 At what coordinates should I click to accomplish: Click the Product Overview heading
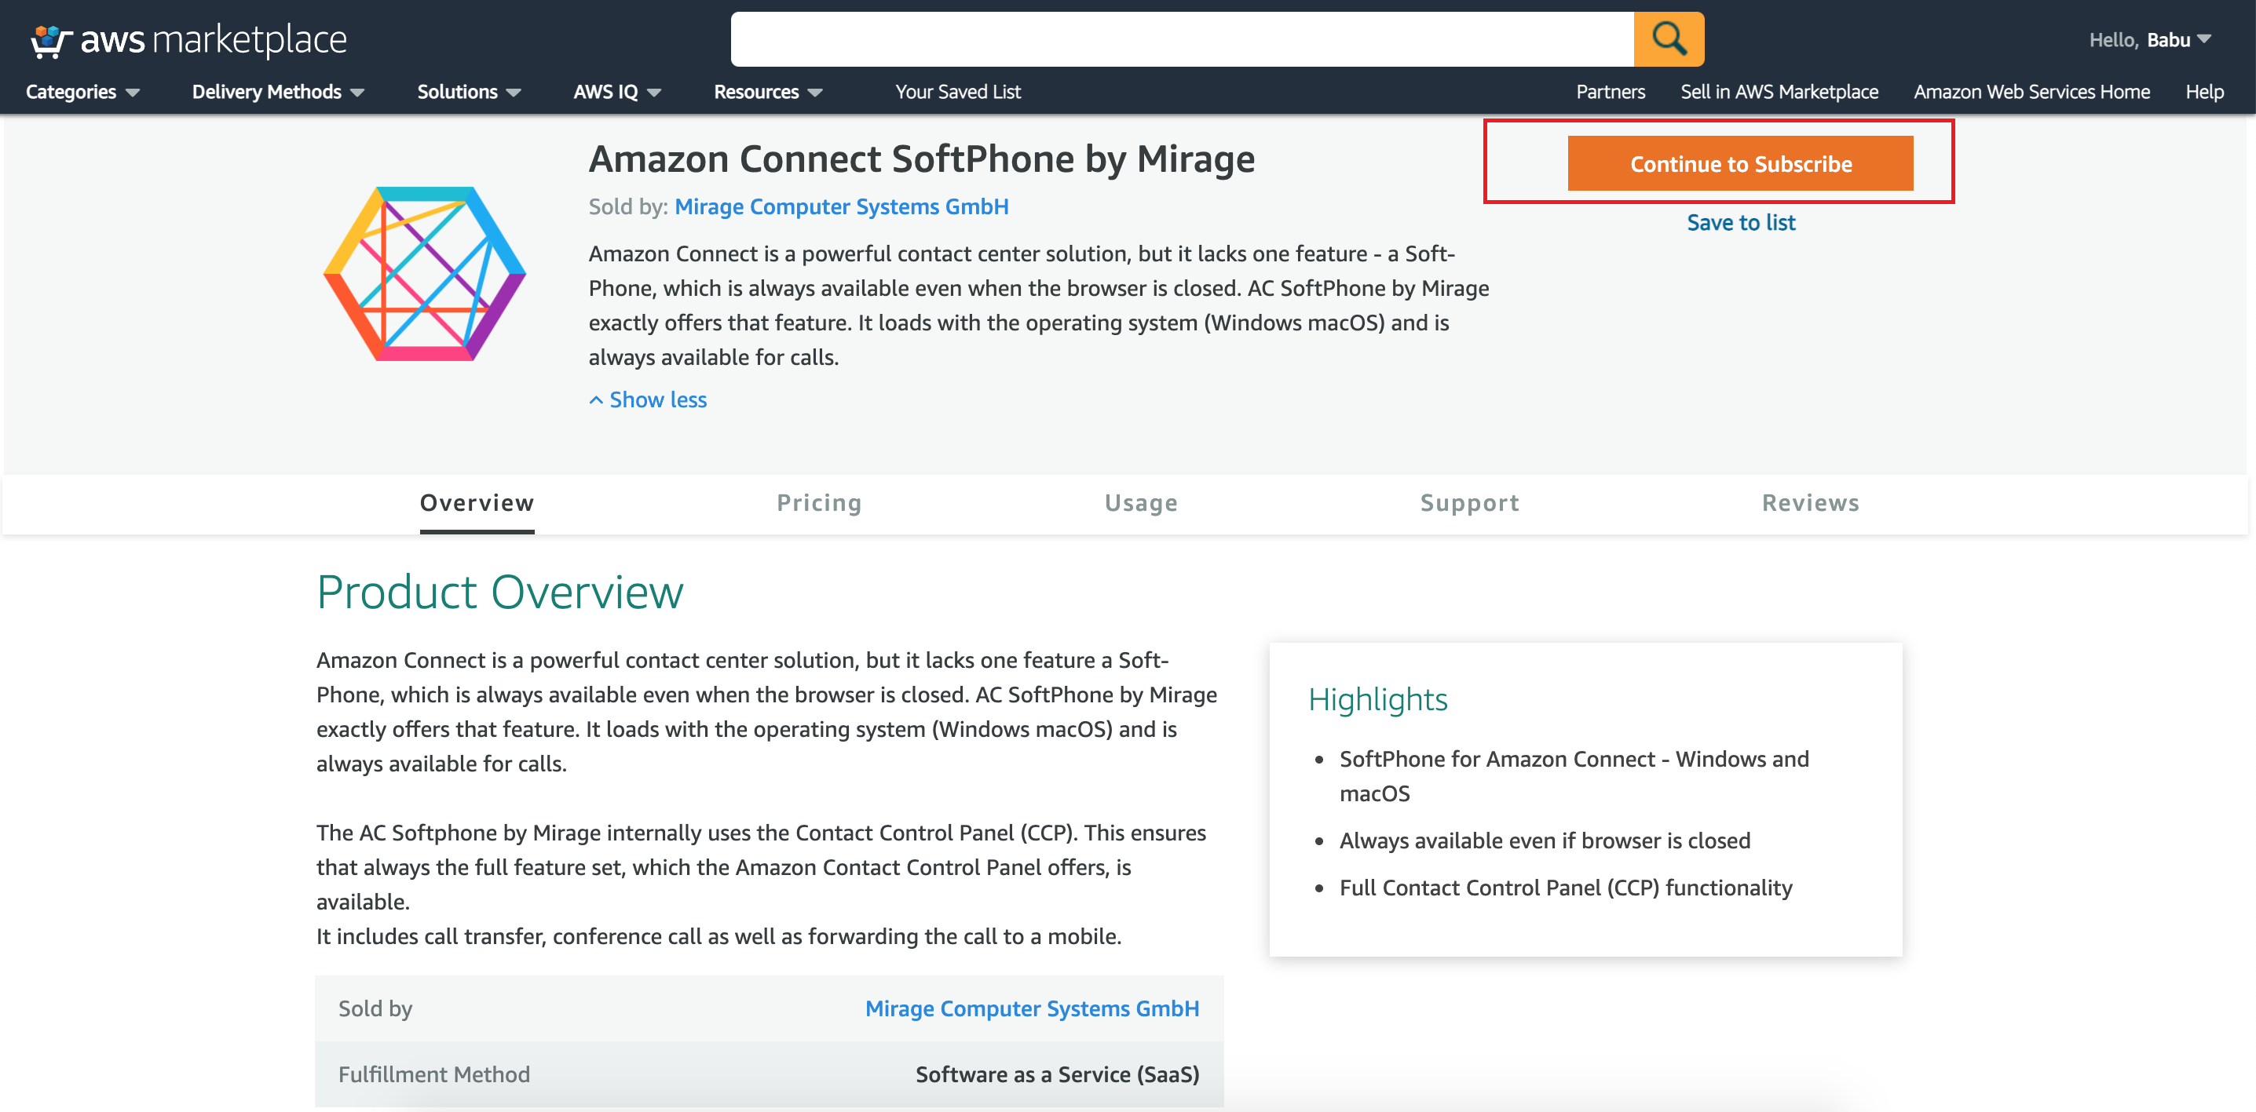[499, 592]
